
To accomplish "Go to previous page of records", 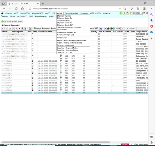I will pyautogui.click(x=6, y=28).
